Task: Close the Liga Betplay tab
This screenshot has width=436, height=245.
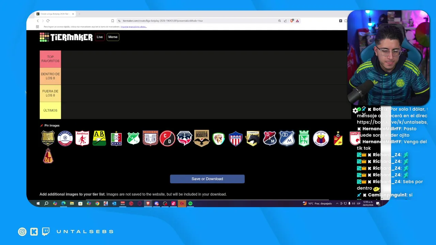Action: click(x=73, y=14)
